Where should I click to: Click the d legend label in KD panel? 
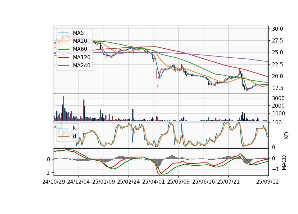(x=74, y=136)
